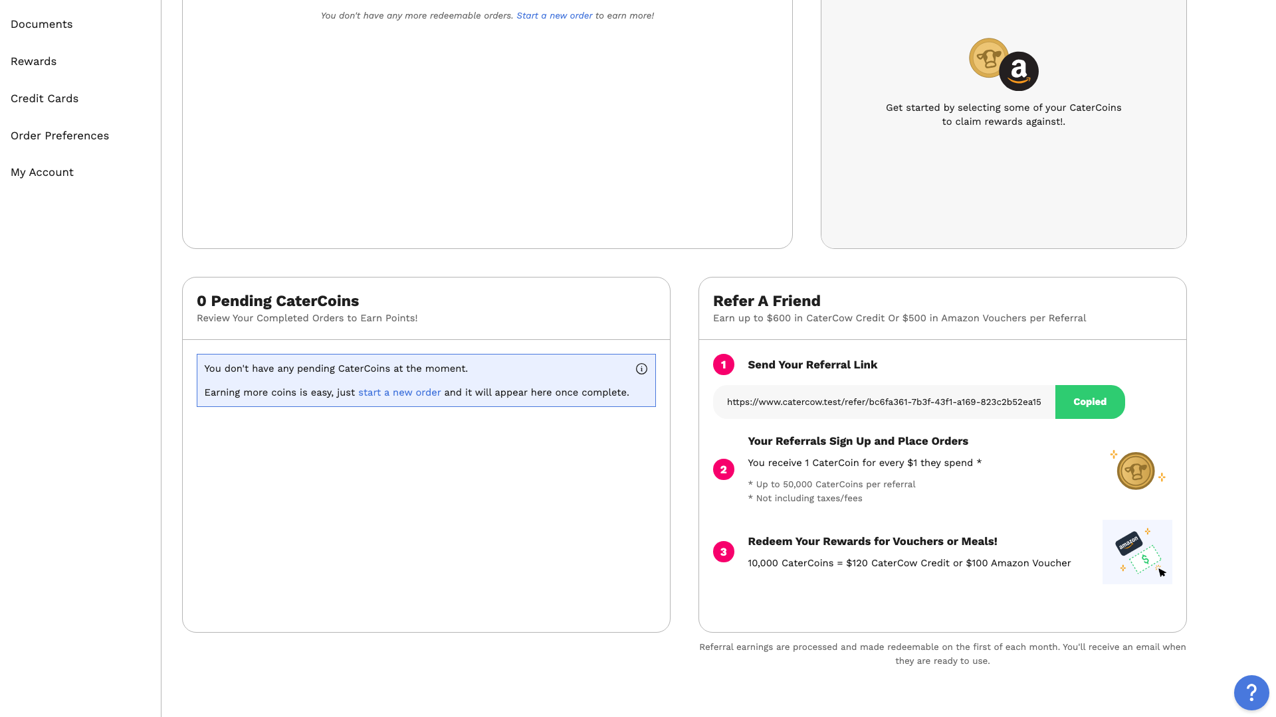Click '* Up to 50,000 CaterCoins per referral' note

(x=831, y=484)
